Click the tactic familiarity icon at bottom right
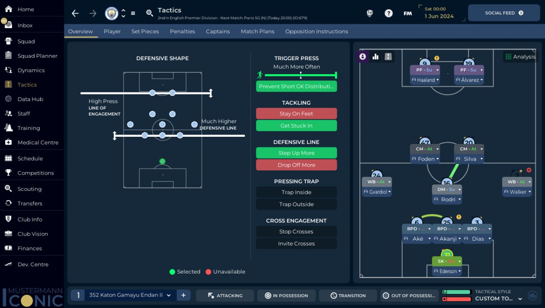The width and height of the screenshot is (545, 308). click(x=532, y=295)
